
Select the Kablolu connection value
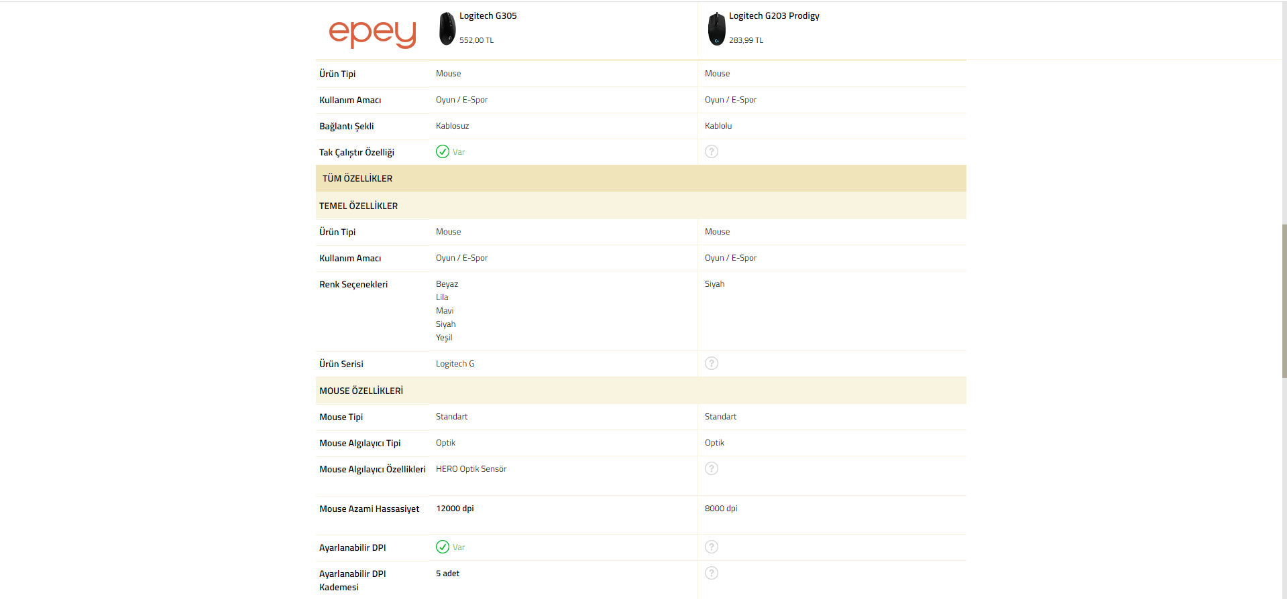(718, 126)
